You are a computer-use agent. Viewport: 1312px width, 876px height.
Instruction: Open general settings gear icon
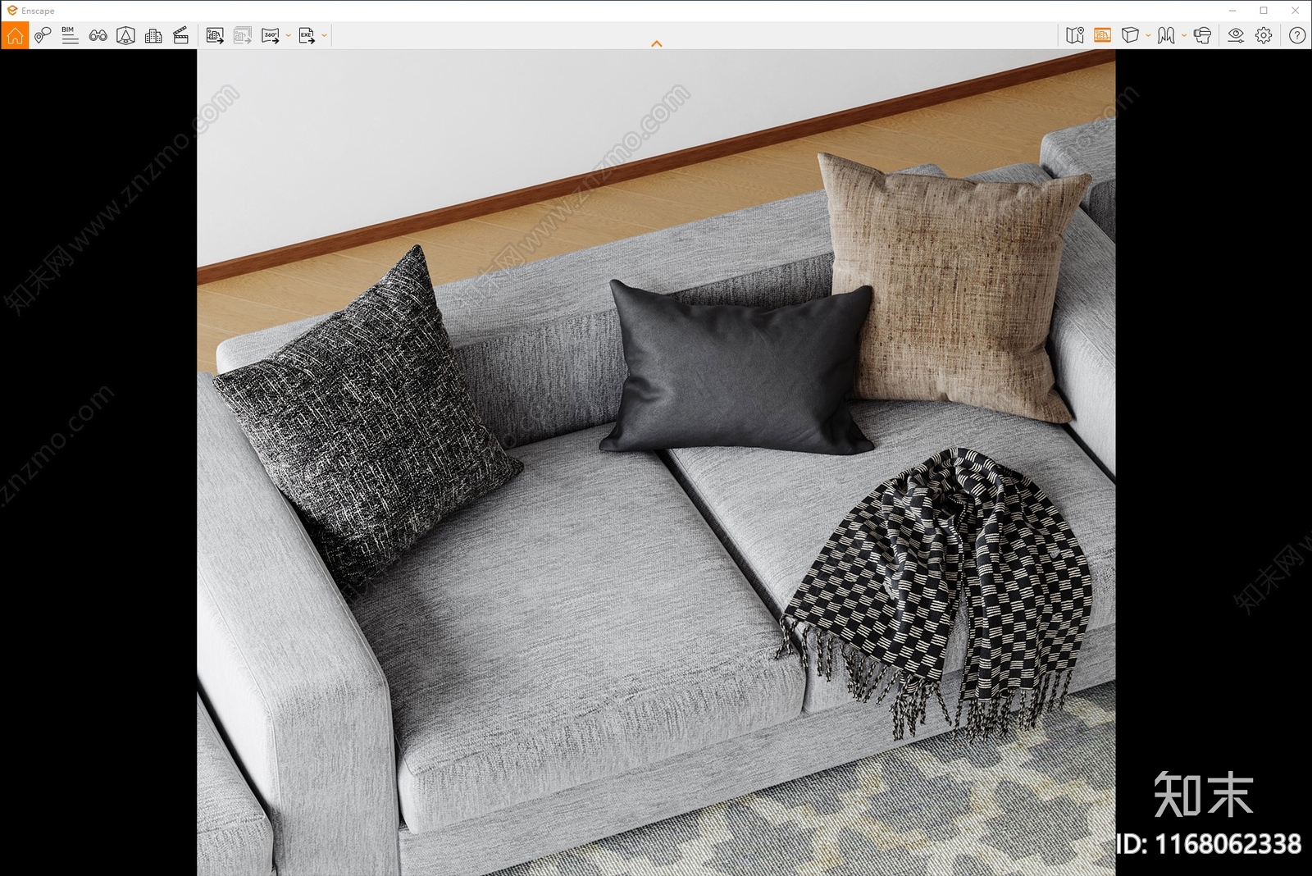click(1264, 35)
